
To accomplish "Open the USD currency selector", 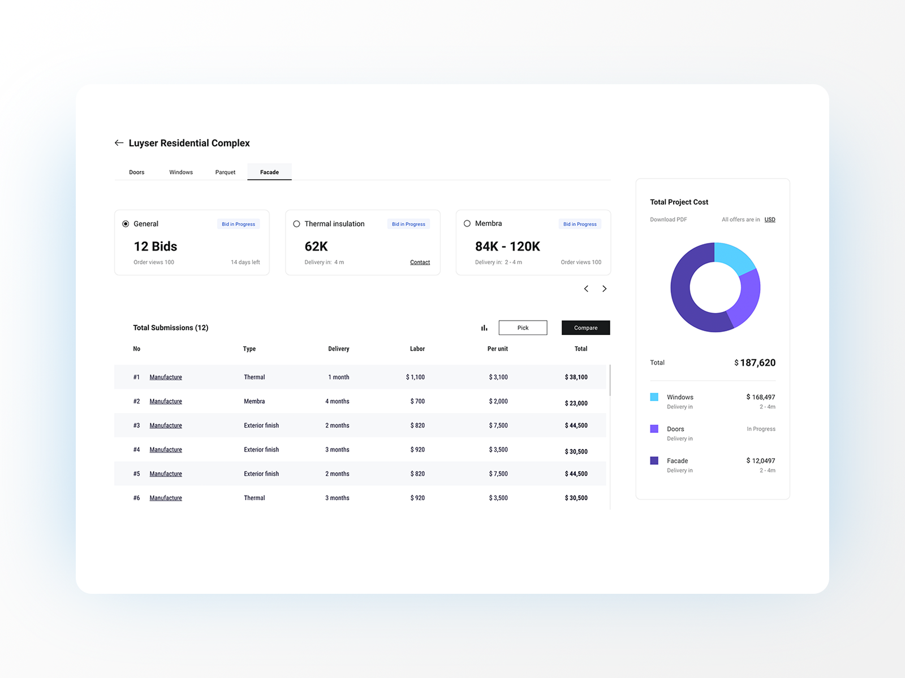I will point(770,219).
